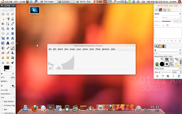This screenshot has height=114, width=182.
Task: Open the layer mode Normal dropdown
Action: click(171, 17)
